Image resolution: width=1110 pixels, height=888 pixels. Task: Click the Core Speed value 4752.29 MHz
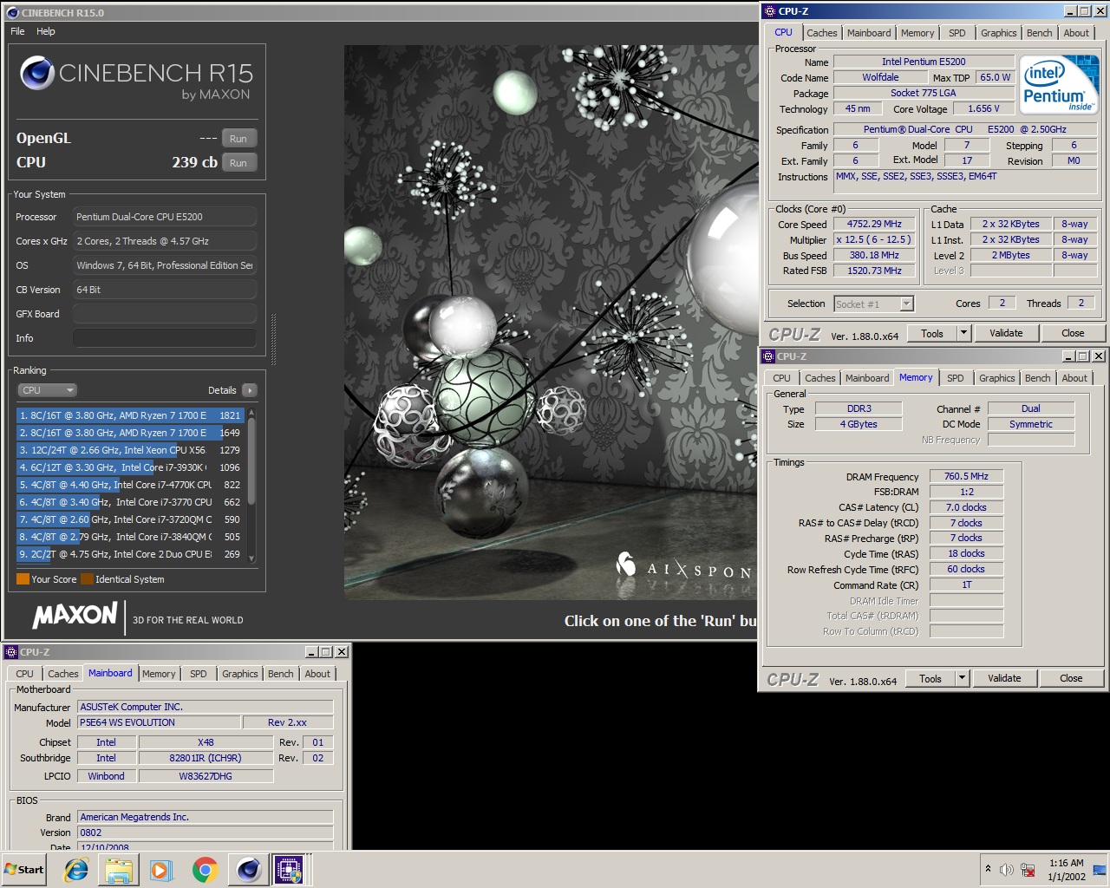tap(874, 224)
